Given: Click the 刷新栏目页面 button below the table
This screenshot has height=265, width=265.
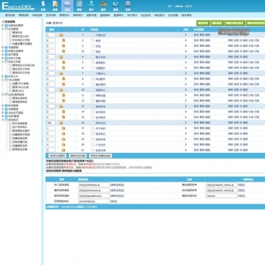Looking at the screenshot, I should (78, 156).
